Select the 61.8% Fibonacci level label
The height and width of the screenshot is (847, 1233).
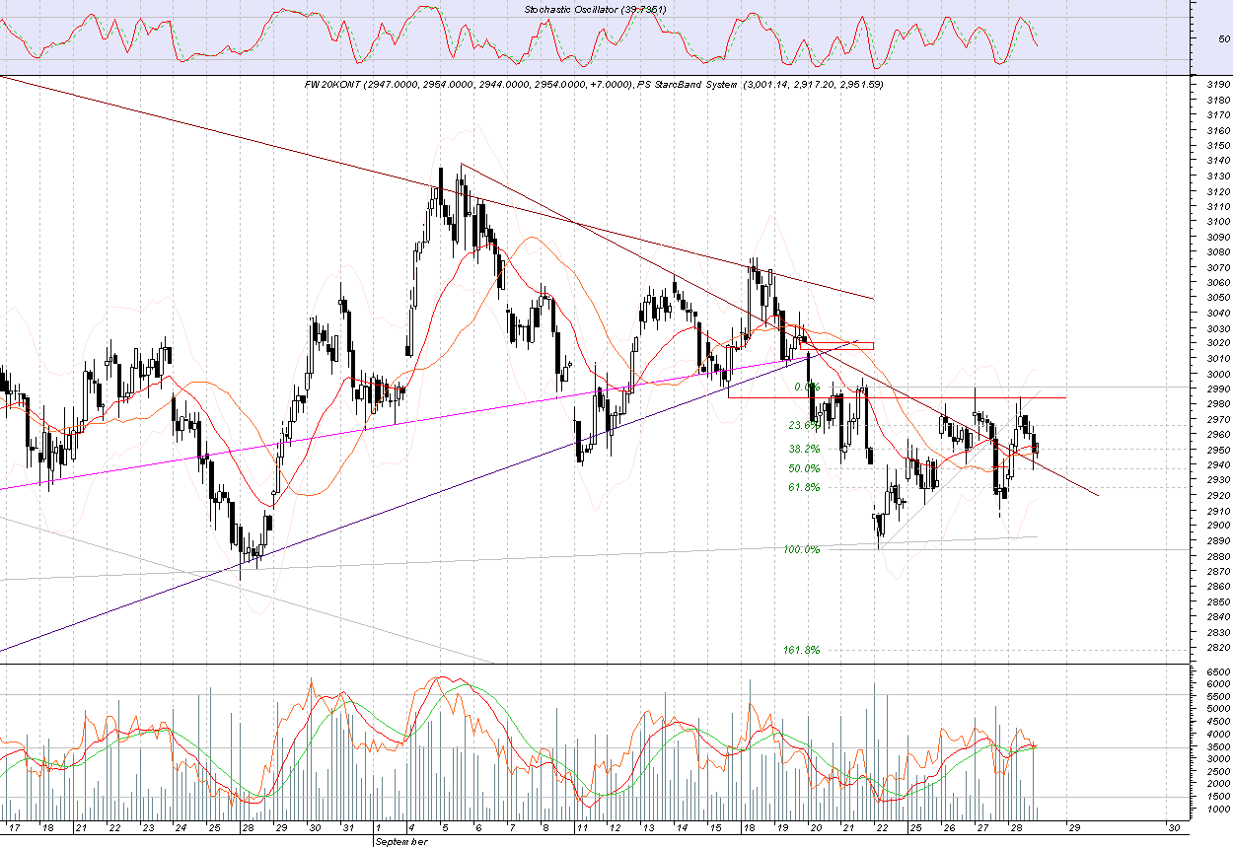tap(805, 487)
